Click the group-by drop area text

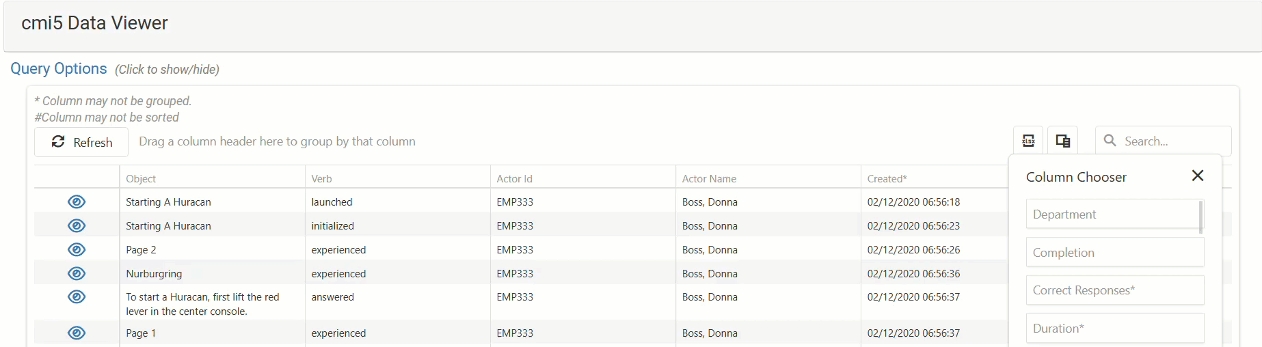(x=277, y=141)
